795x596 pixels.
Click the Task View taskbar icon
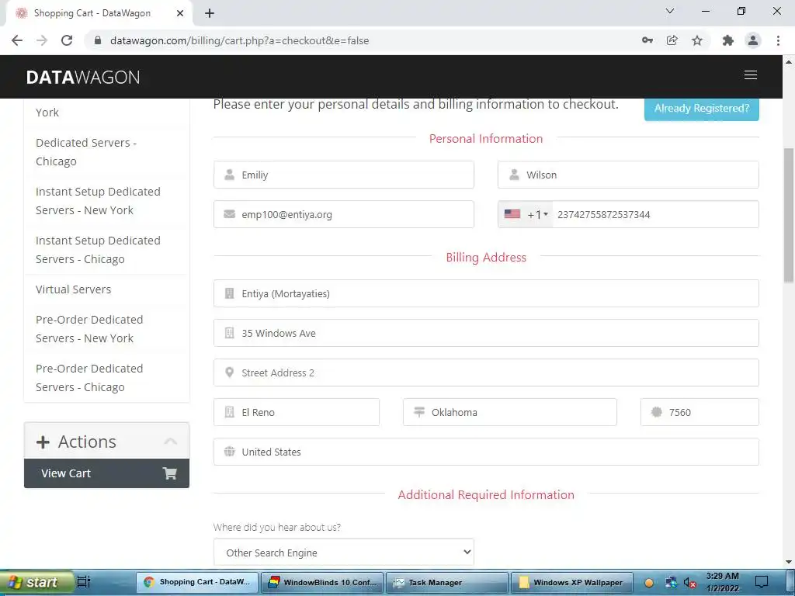click(x=84, y=582)
